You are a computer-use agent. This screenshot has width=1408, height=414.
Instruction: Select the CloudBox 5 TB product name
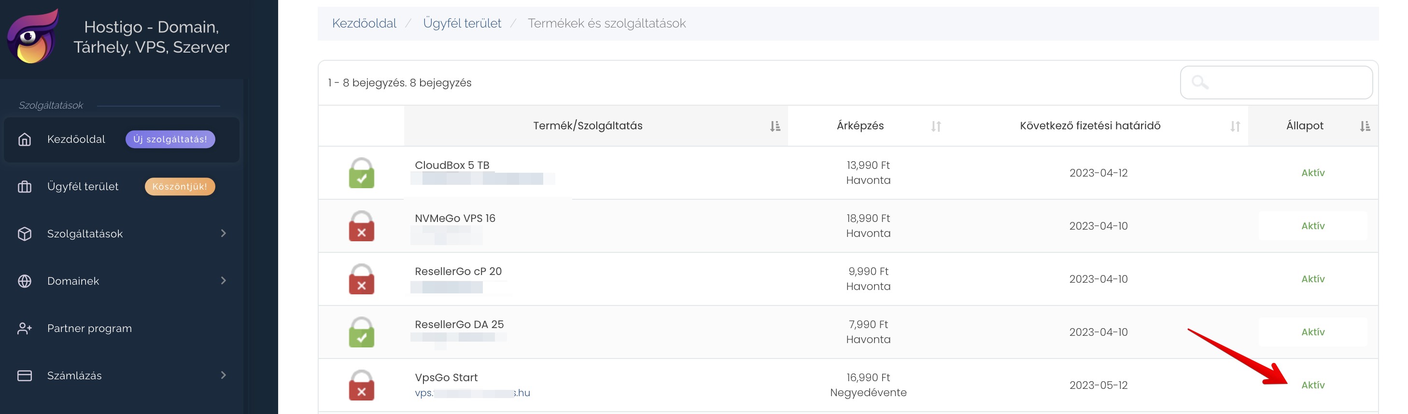coord(452,165)
